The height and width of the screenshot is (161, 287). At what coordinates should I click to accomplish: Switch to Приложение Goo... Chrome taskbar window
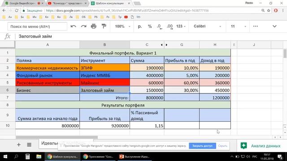point(99,157)
